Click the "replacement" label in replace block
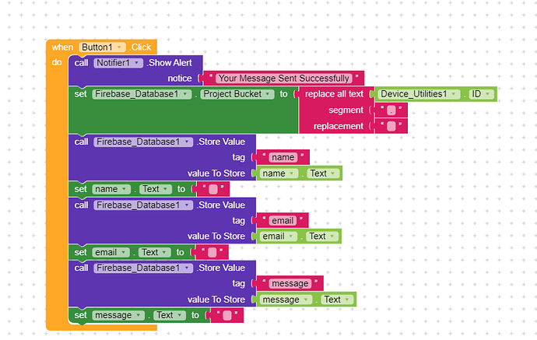This screenshot has height=340, width=537. (x=339, y=126)
